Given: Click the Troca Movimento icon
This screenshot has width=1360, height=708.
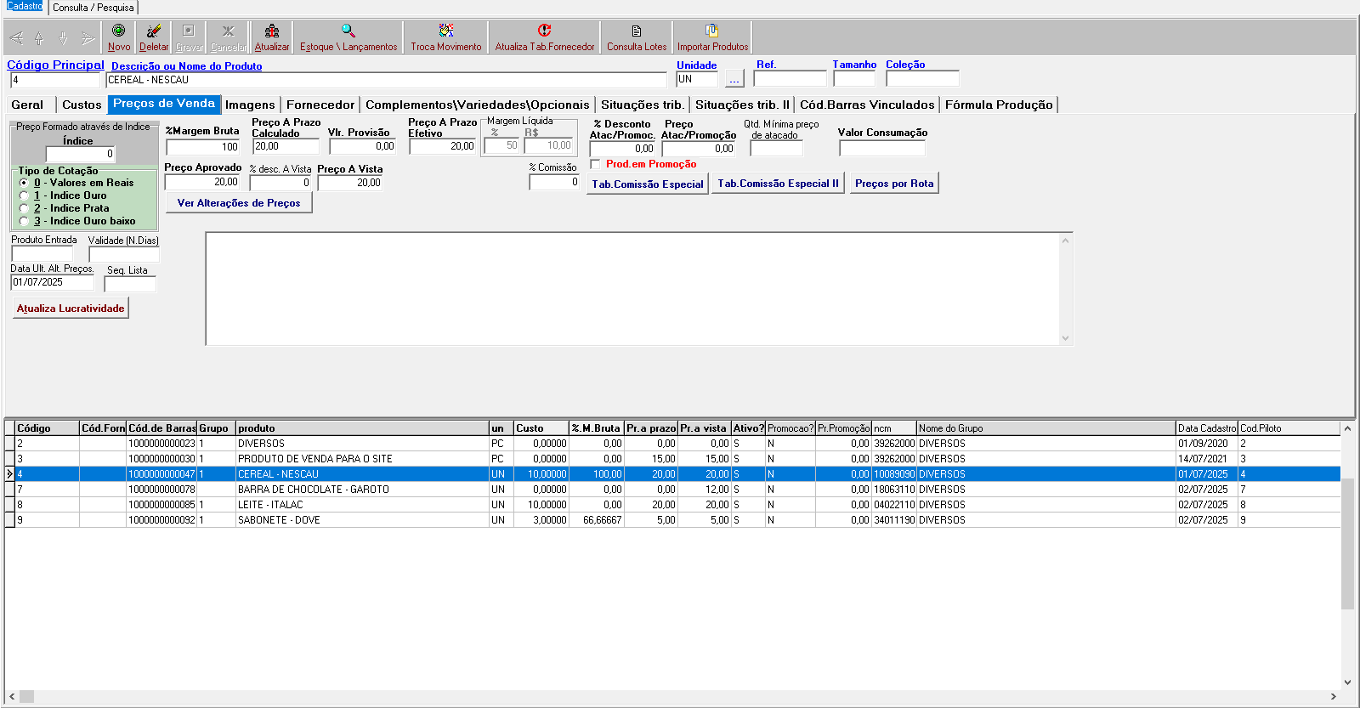Looking at the screenshot, I should [445, 31].
